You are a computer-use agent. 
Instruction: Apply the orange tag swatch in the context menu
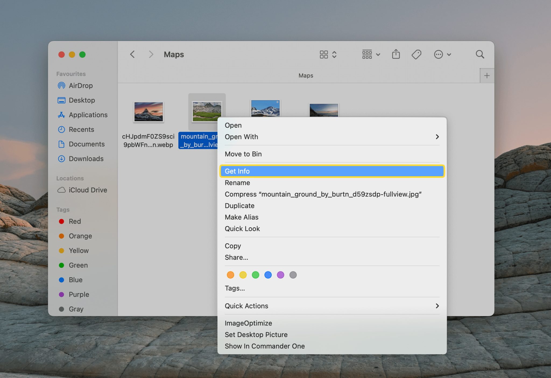pyautogui.click(x=230, y=275)
